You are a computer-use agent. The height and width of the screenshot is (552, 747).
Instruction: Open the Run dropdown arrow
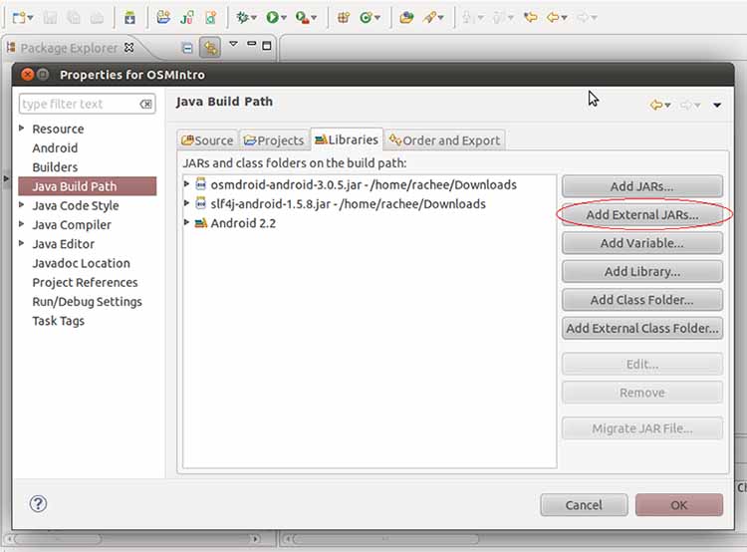(284, 18)
